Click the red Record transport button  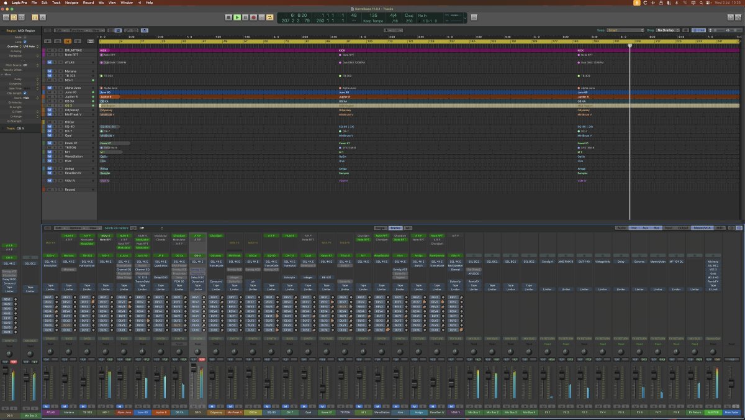point(253,17)
